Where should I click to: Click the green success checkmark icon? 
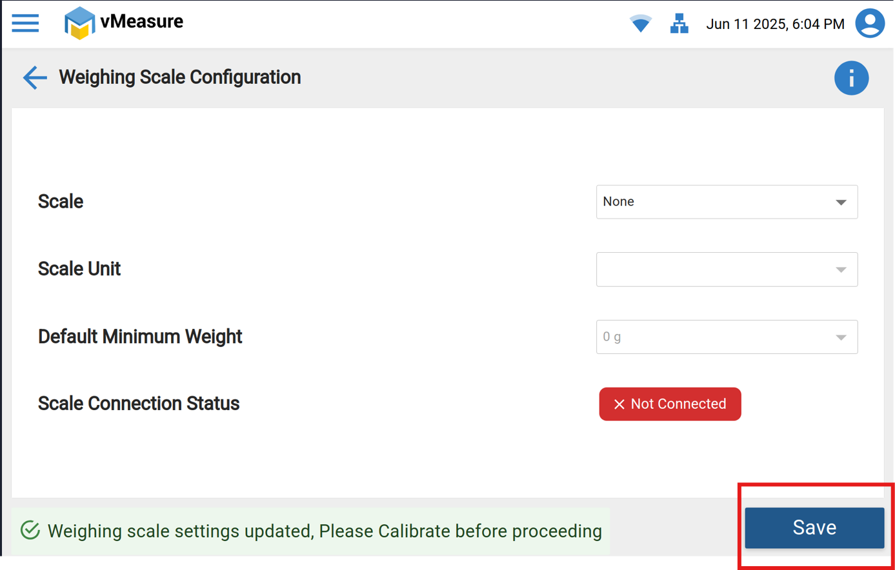(30, 531)
